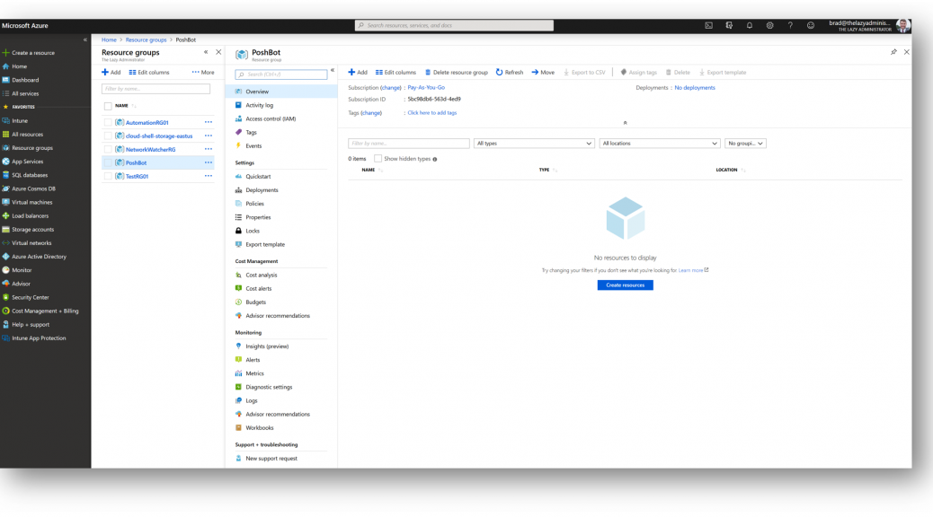Open the All locations dropdown
This screenshot has width=933, height=517.
click(660, 144)
